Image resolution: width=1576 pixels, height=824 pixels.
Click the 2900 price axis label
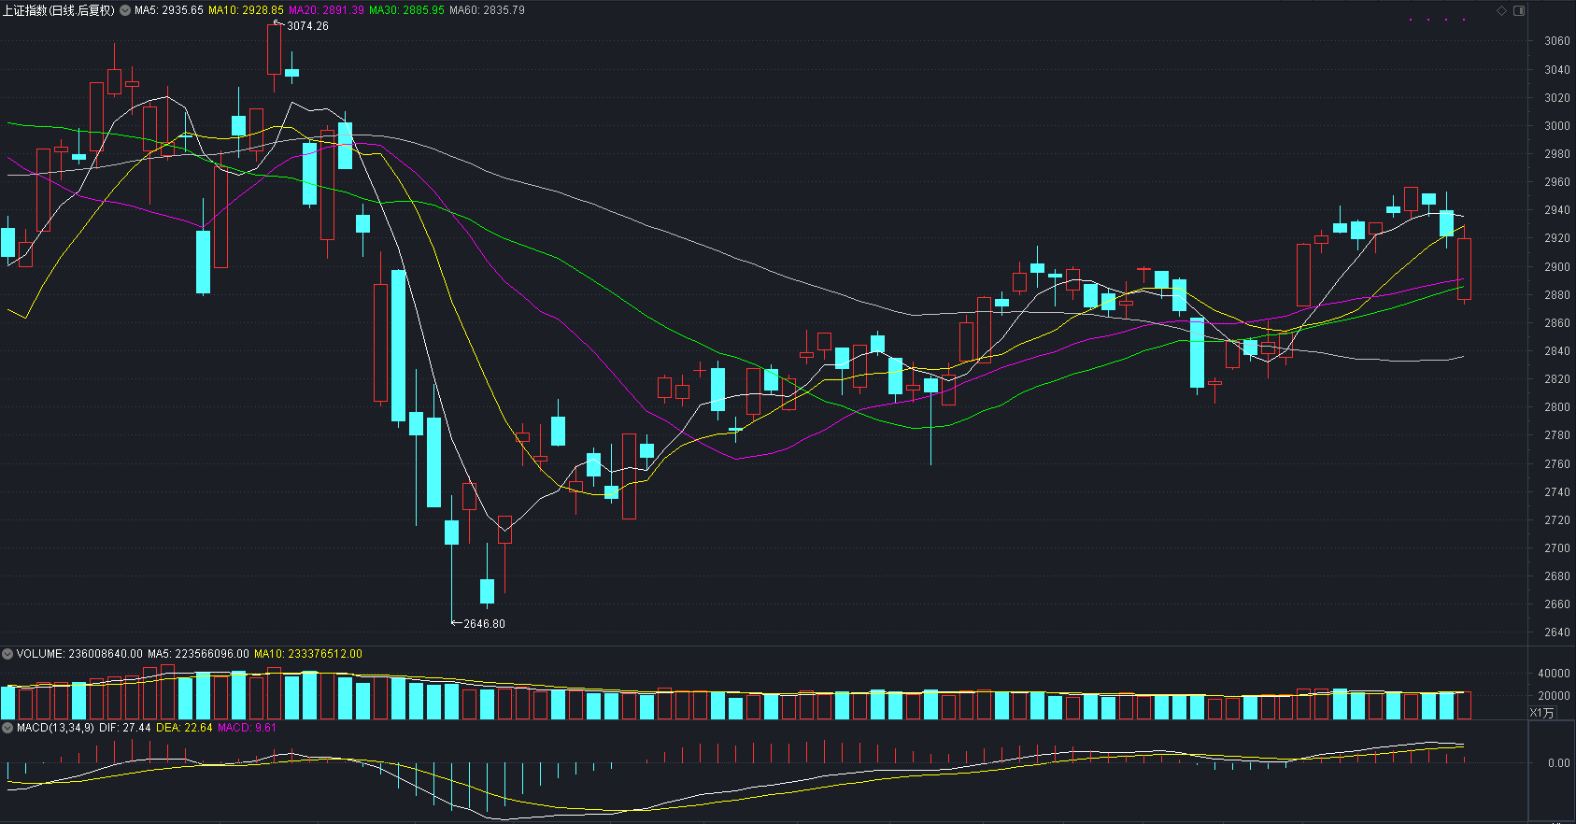[x=1557, y=267]
